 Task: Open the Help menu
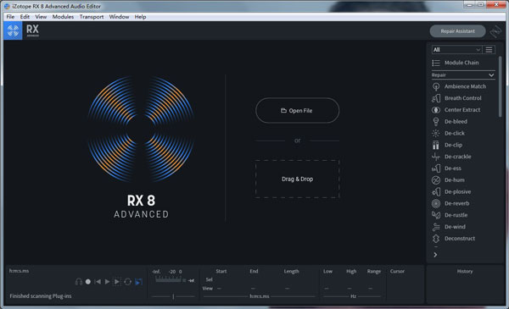point(140,17)
